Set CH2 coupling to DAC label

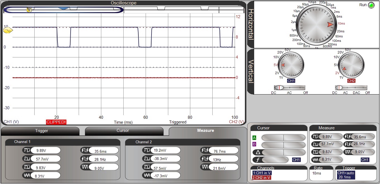click(357, 93)
